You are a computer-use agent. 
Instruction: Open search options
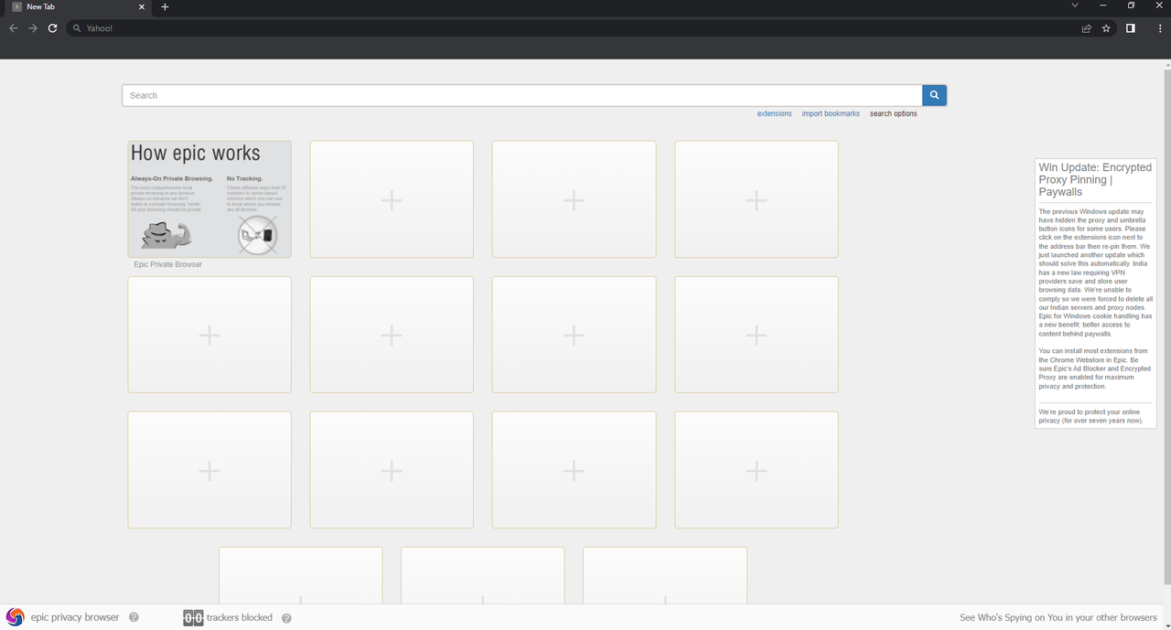(893, 113)
